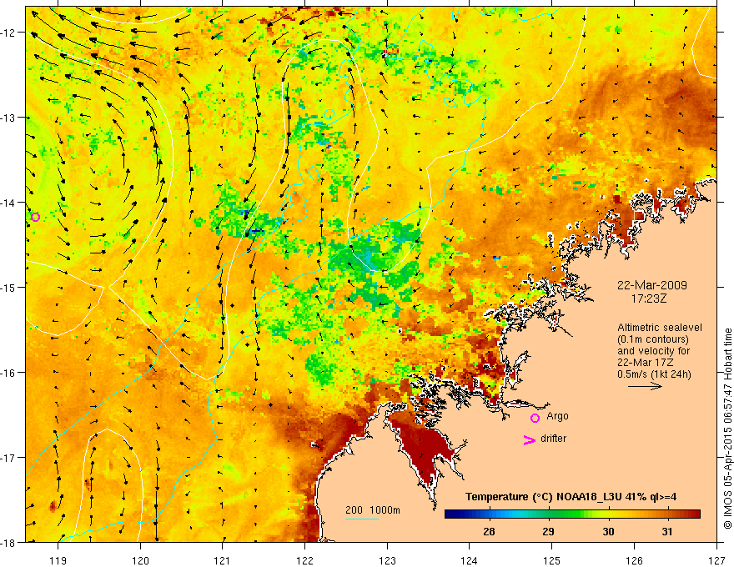Click the 'Argo' legend label
Screen dimensions: 734x567
click(557, 416)
